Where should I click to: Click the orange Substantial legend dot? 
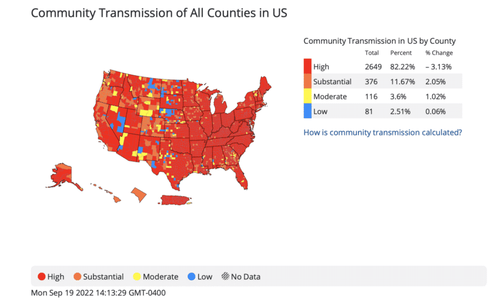click(77, 277)
